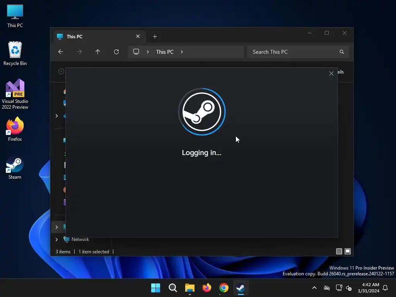Open File Explorer from the taskbar

189,288
